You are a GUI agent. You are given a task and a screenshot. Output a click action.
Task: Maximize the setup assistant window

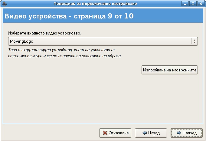pos(193,4)
